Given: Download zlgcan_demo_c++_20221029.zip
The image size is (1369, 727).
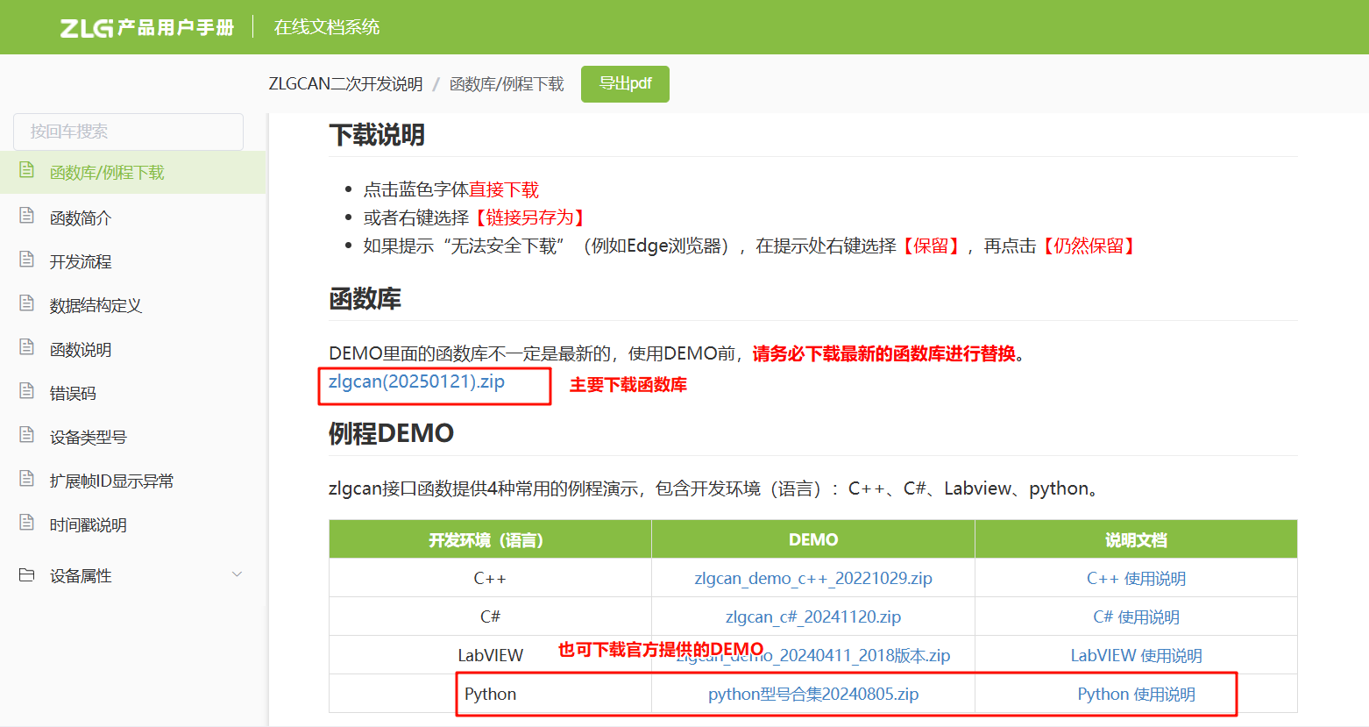Looking at the screenshot, I should [813, 578].
